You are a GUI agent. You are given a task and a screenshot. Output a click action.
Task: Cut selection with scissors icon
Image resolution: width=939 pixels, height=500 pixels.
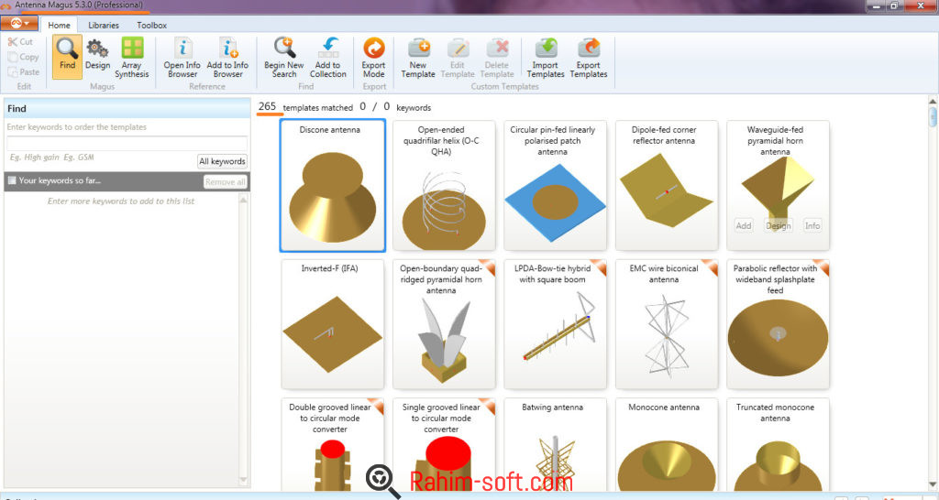[20, 42]
